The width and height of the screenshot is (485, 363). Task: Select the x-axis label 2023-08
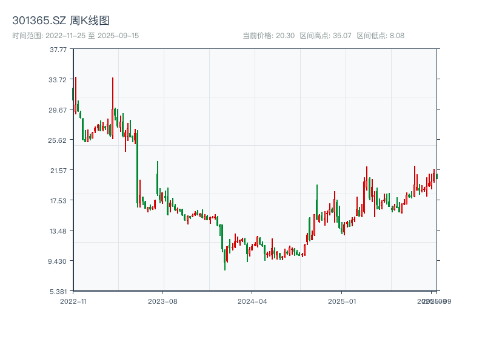click(162, 301)
